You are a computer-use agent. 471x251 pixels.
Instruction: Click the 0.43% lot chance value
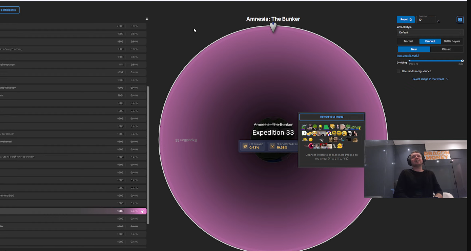coord(254,147)
